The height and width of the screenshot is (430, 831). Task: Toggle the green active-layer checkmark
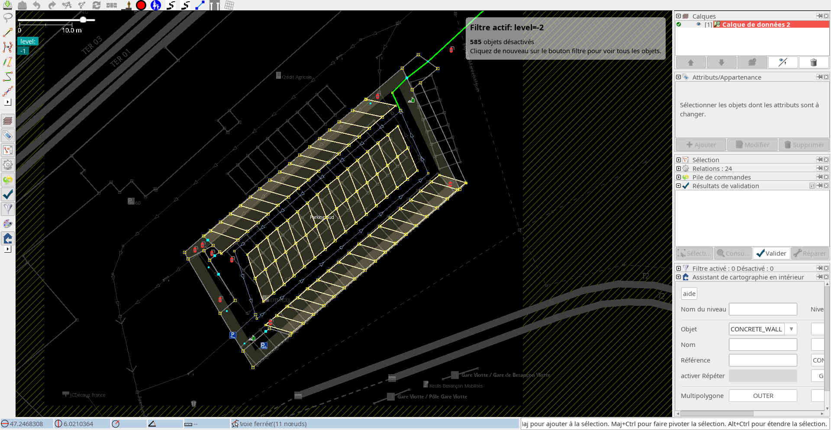[x=679, y=25]
